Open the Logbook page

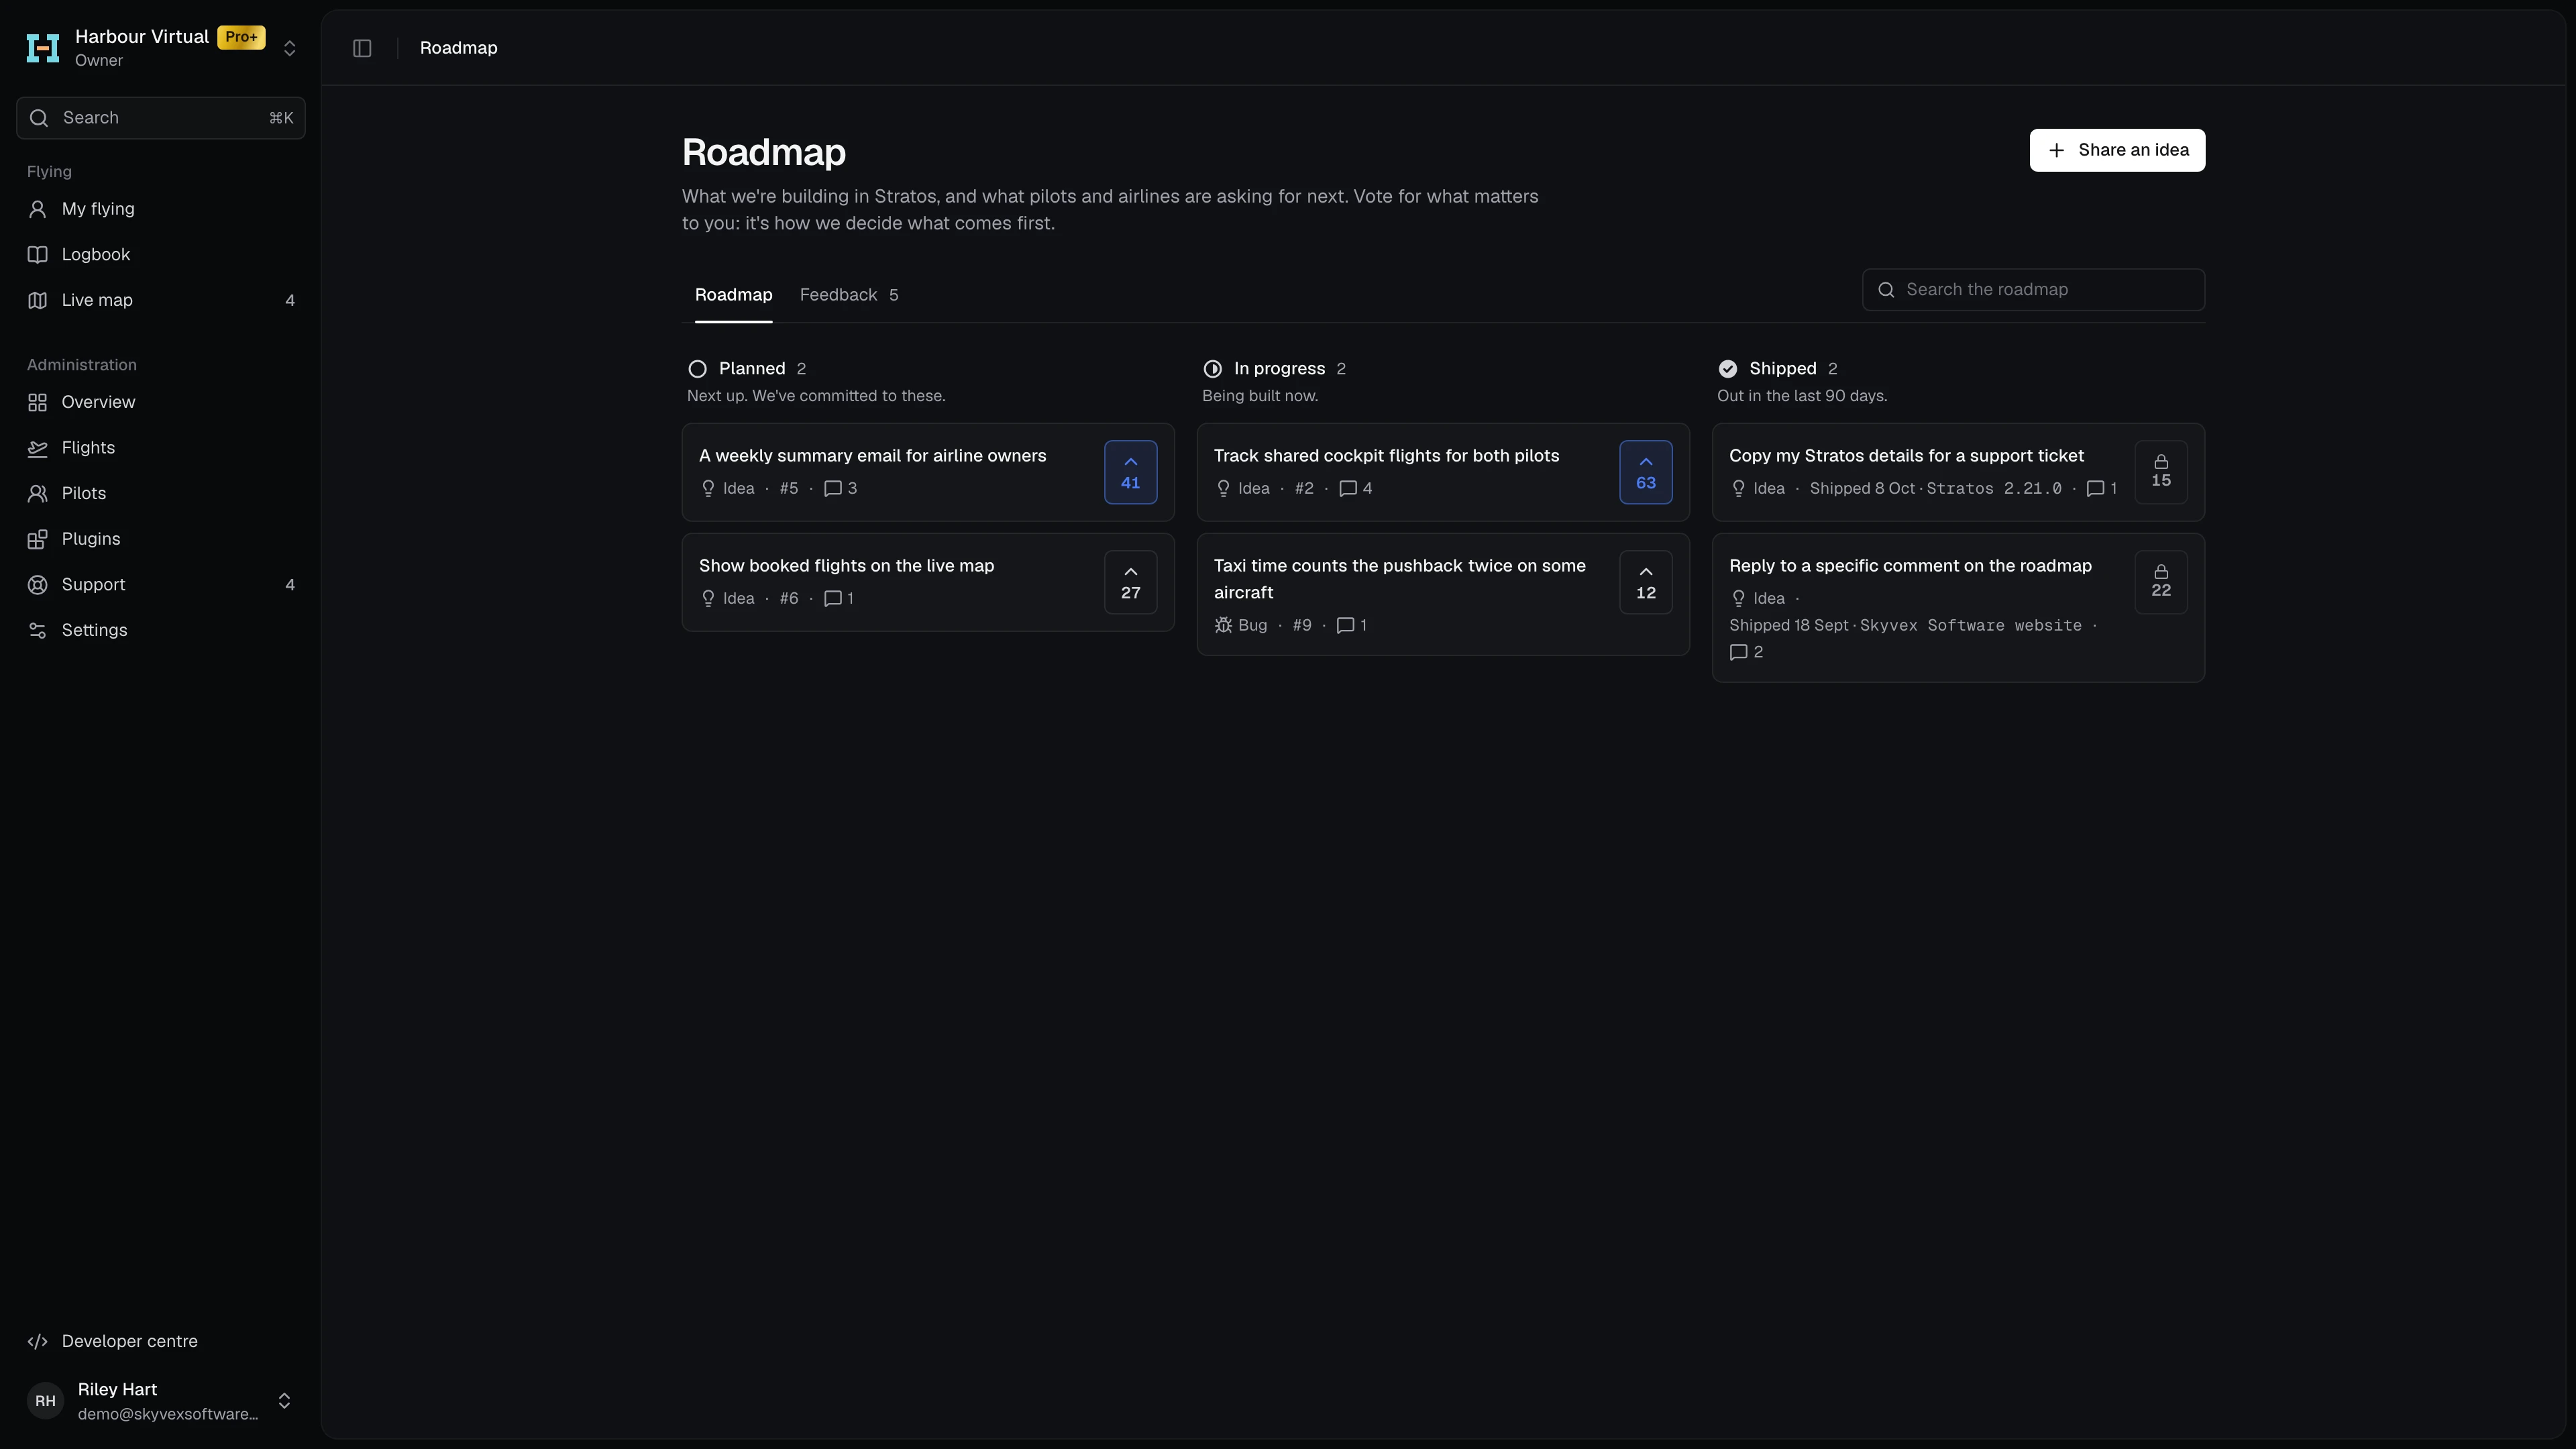pyautogui.click(x=161, y=255)
